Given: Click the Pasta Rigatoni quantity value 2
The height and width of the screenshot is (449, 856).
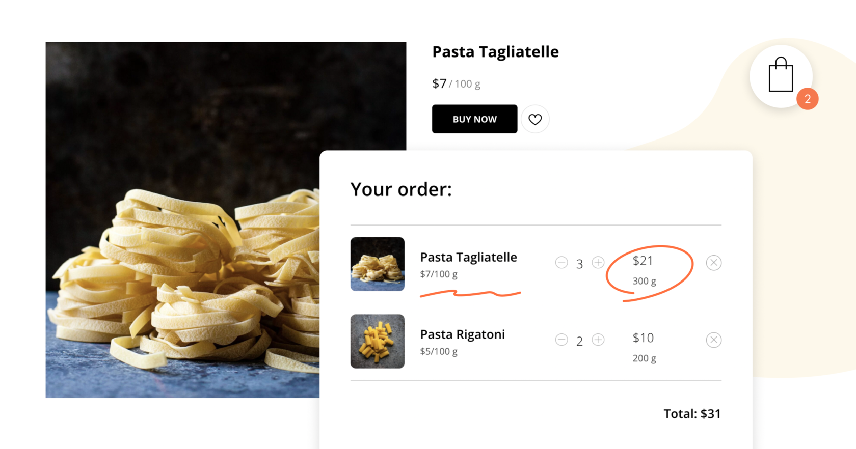Looking at the screenshot, I should pos(579,341).
